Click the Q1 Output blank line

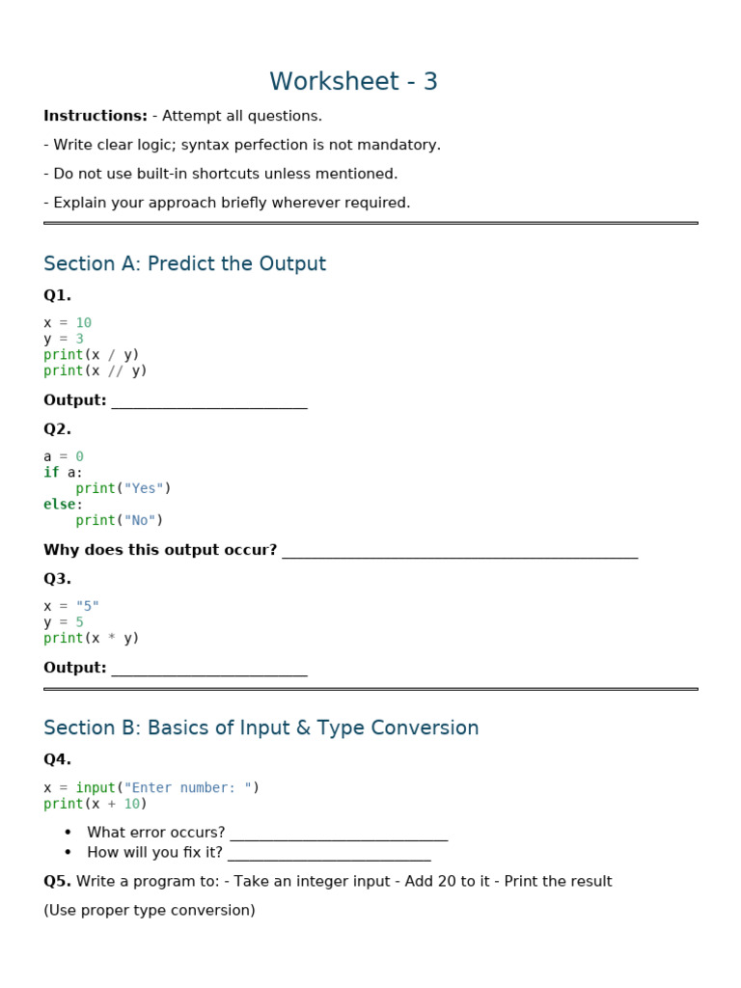click(x=209, y=402)
